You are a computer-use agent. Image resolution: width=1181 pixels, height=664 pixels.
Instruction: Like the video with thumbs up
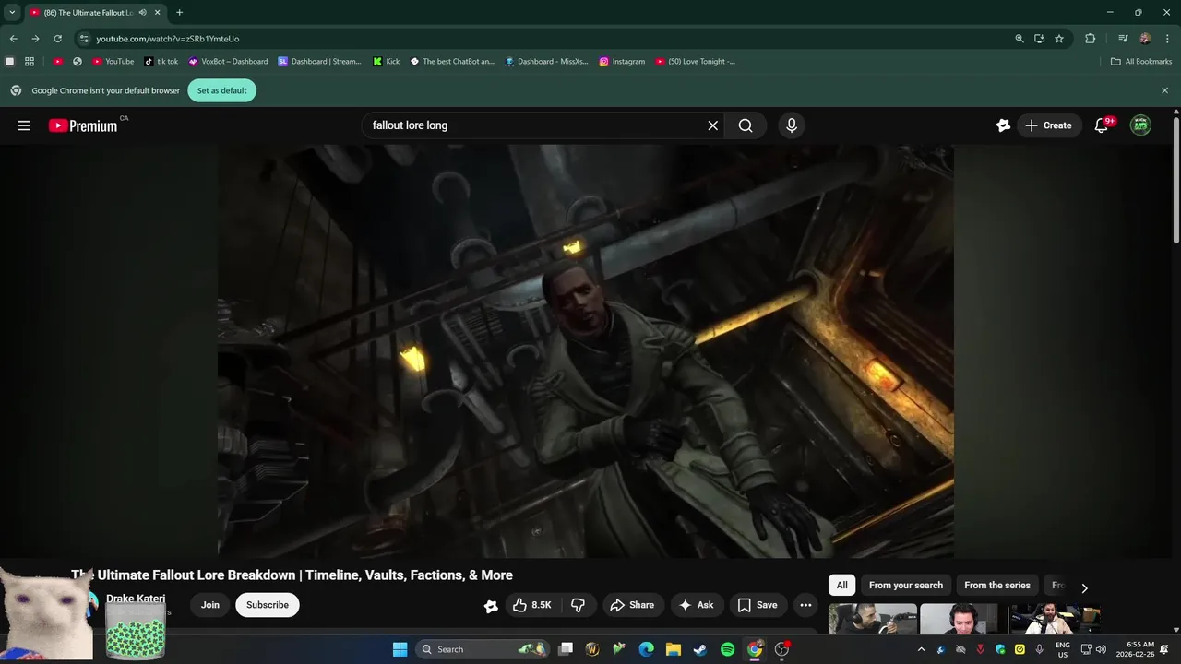point(531,605)
